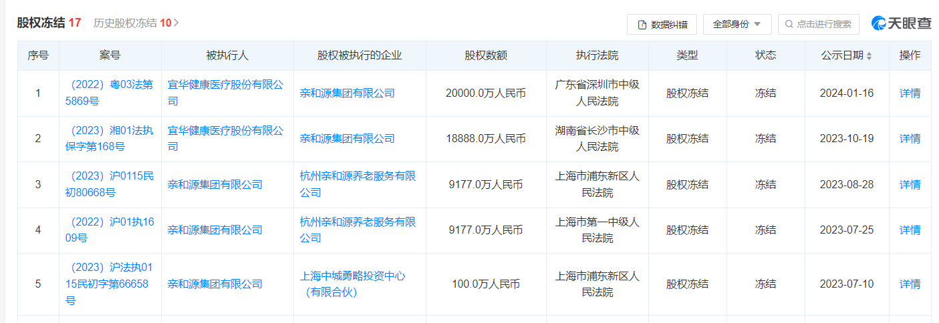
Task: Click the 状态 column header
Action: (x=765, y=56)
